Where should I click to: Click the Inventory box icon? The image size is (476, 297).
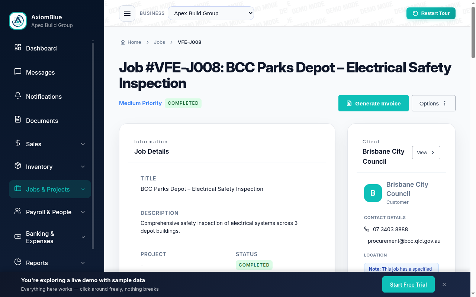coord(18,166)
